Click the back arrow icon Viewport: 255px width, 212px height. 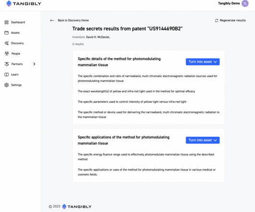[x=52, y=21]
